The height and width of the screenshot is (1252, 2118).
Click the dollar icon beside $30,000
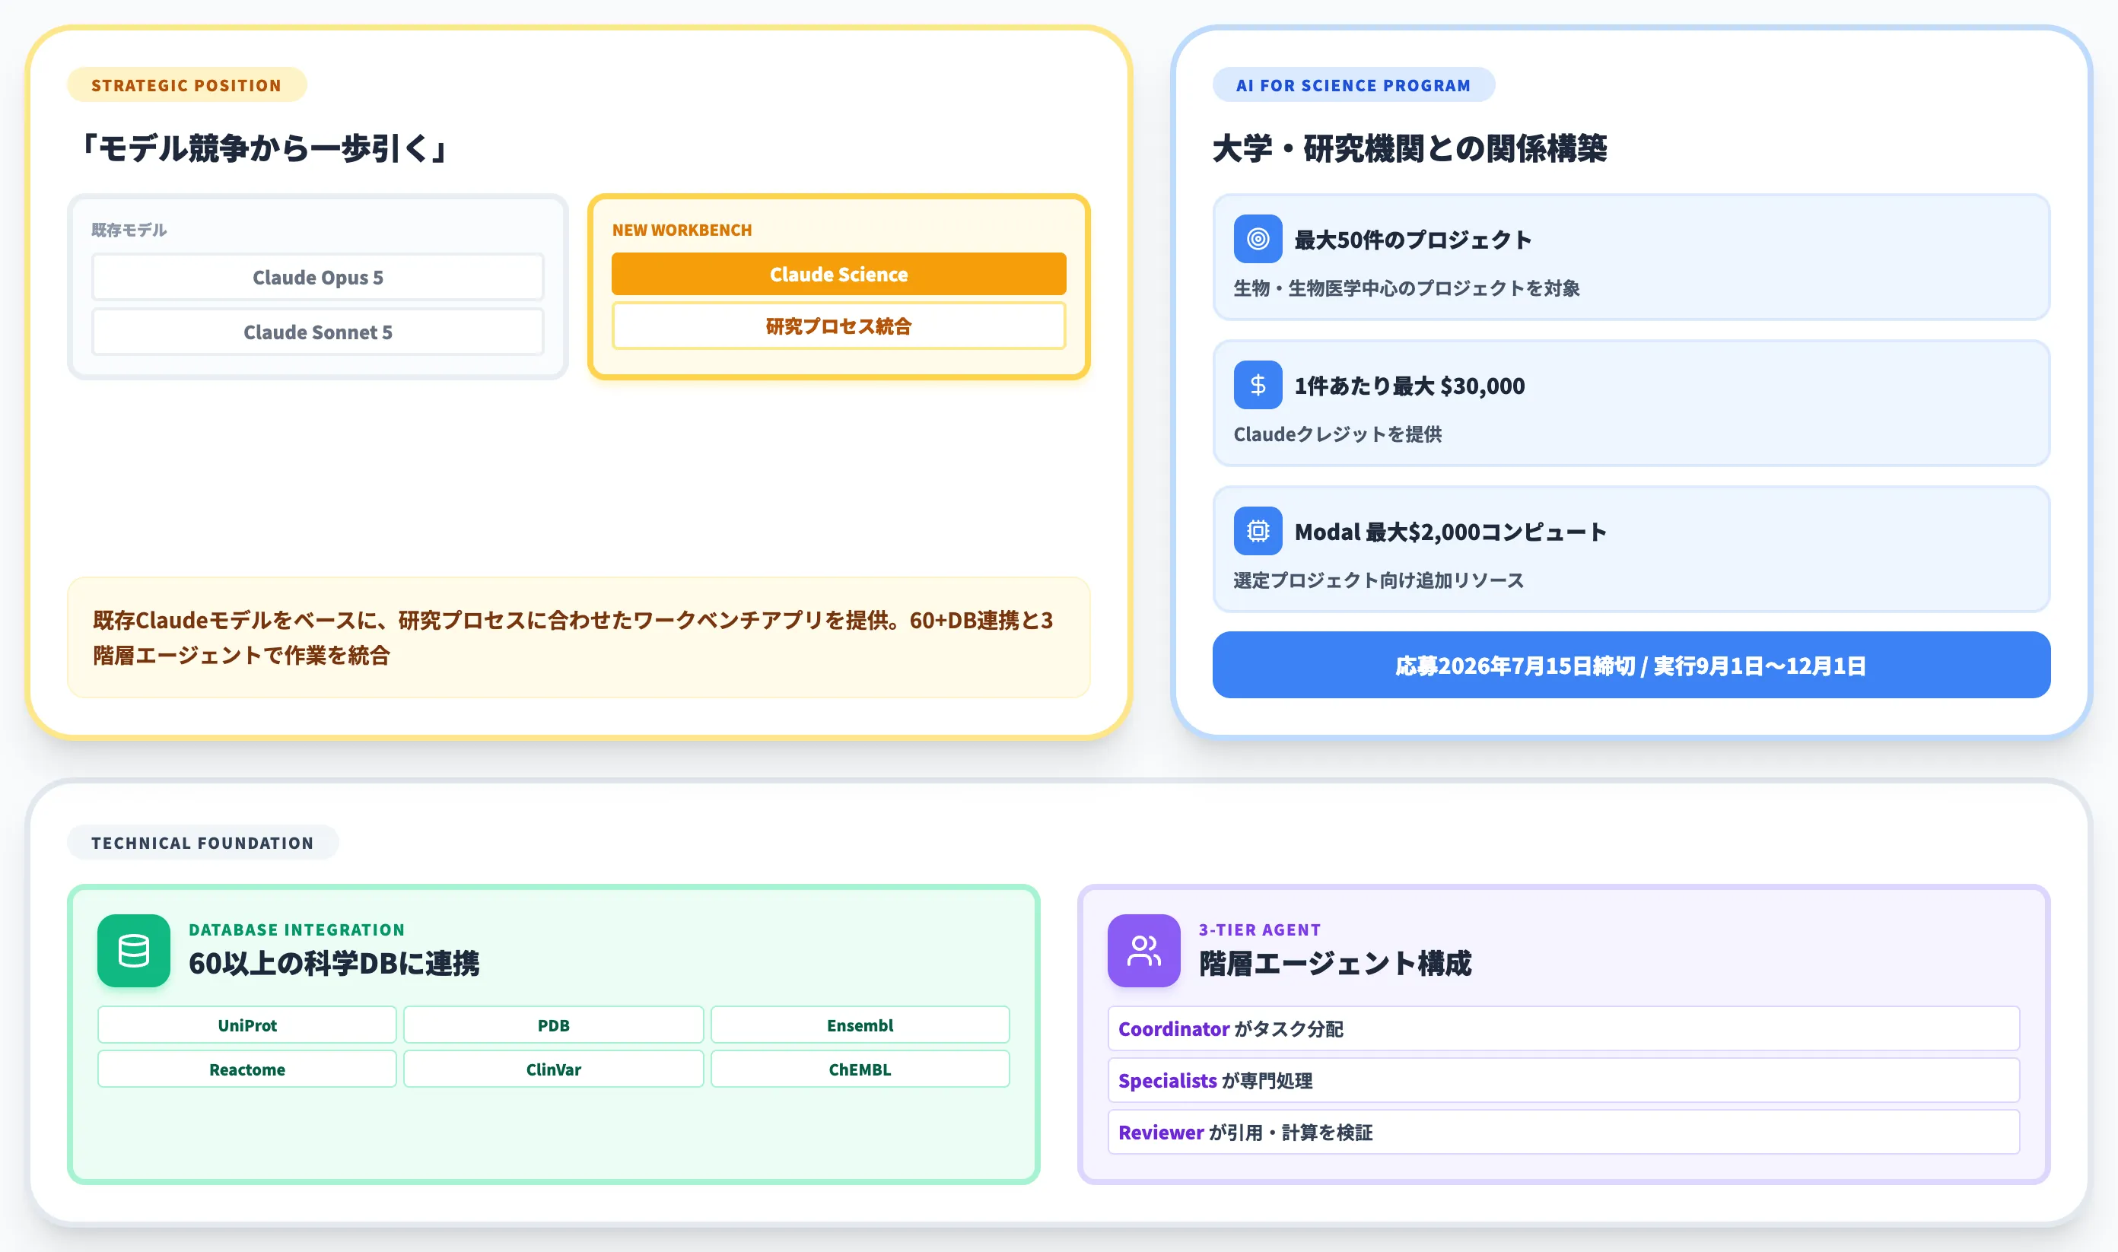pyautogui.click(x=1258, y=385)
